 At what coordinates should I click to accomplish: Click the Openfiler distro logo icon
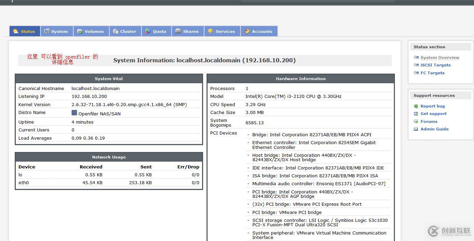(x=74, y=113)
